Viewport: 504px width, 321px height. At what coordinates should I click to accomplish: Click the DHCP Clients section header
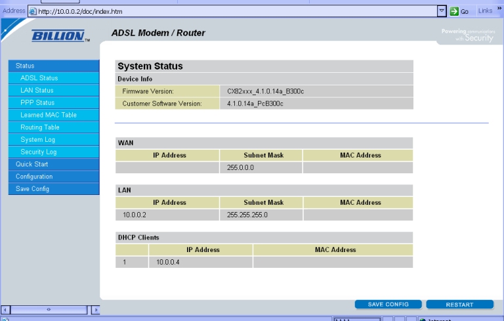[138, 238]
